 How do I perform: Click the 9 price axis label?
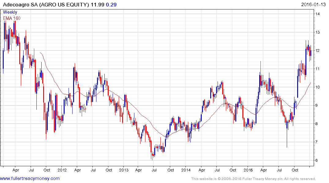tap(317, 106)
